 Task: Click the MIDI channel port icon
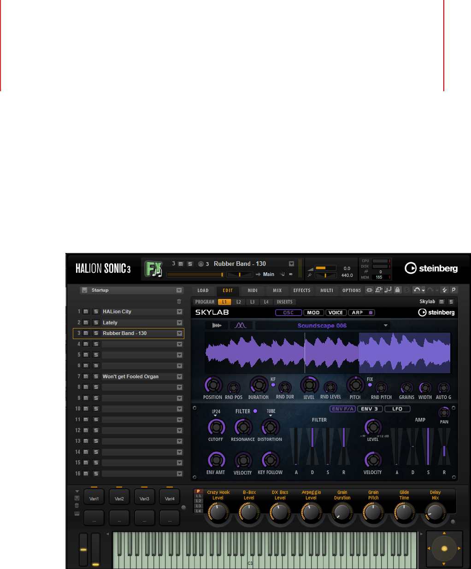[201, 264]
